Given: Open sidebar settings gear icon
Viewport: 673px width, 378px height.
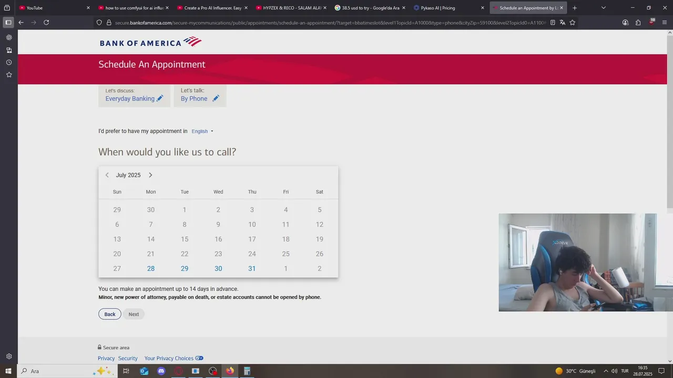Looking at the screenshot, I should tap(9, 356).
